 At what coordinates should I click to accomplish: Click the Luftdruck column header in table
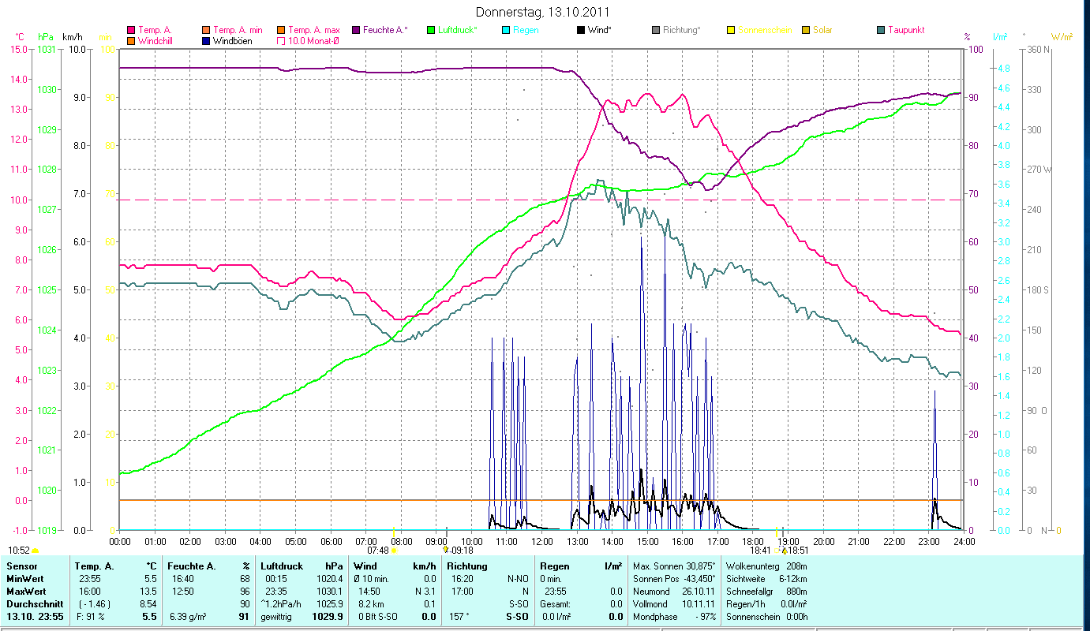[282, 566]
